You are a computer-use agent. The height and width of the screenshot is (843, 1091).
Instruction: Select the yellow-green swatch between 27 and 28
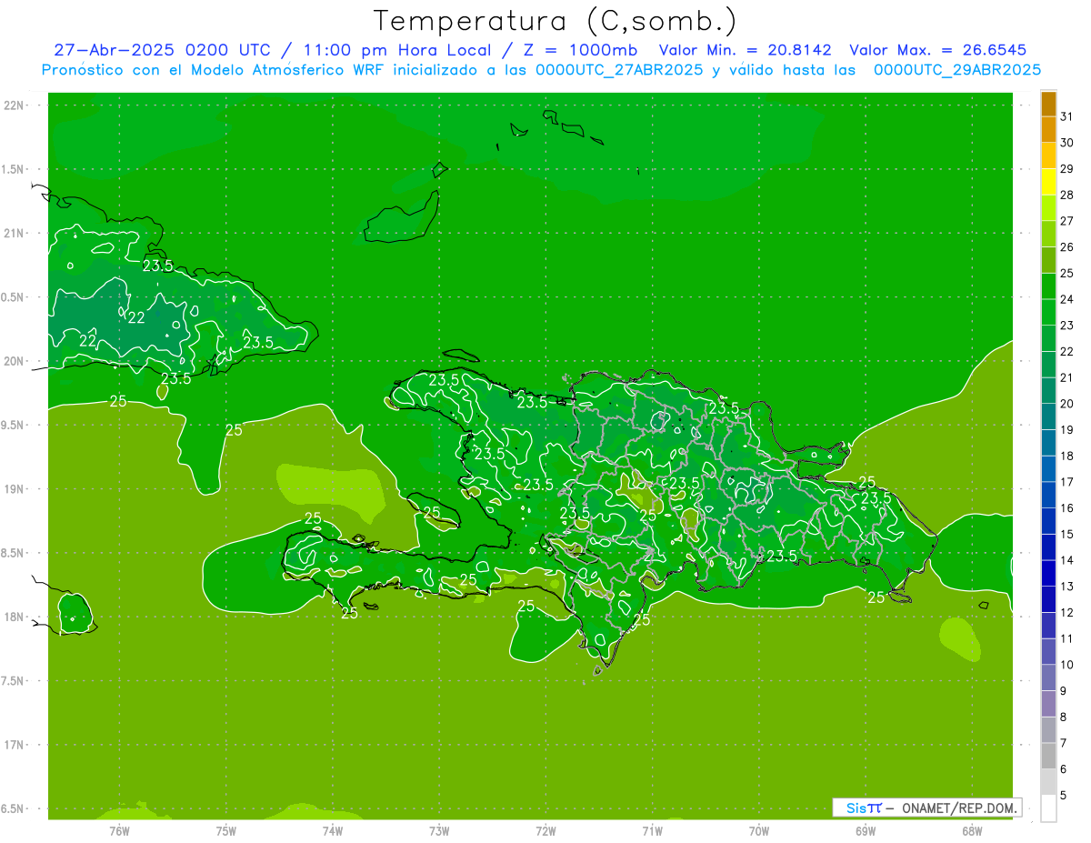(1048, 208)
